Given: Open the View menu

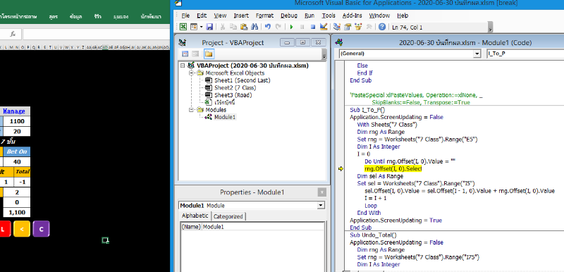Looking at the screenshot, I should coord(220,16).
